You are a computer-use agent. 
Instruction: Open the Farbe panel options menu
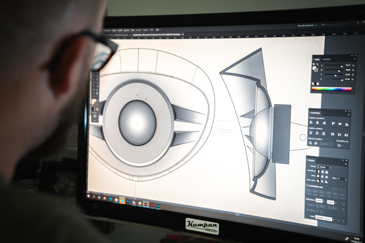355,59
